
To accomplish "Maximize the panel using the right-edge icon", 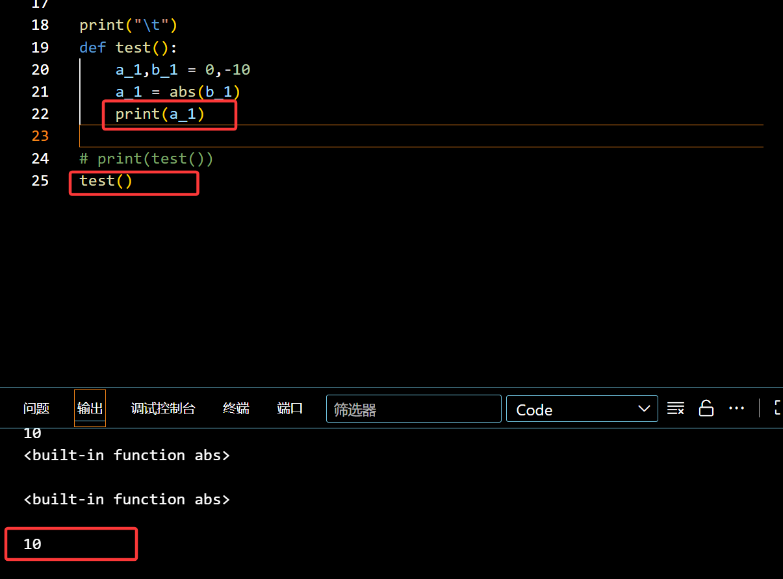I will click(x=778, y=409).
